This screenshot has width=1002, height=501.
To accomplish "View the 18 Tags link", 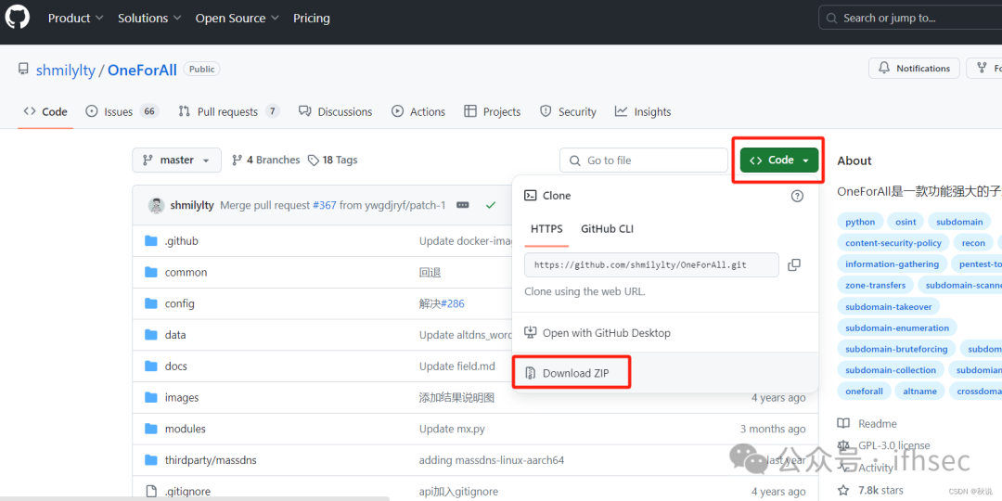I will pos(332,160).
